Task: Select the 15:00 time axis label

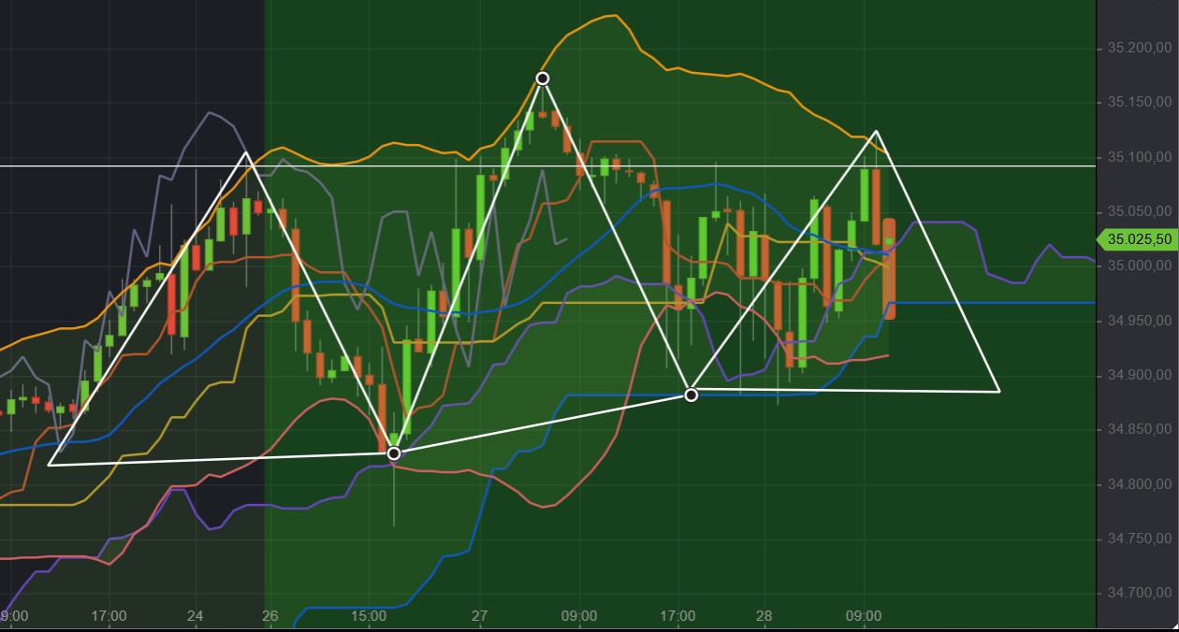Action: pyautogui.click(x=369, y=616)
